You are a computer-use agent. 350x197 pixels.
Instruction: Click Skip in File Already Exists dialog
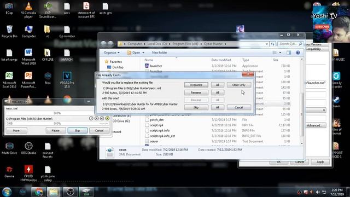pos(196,107)
